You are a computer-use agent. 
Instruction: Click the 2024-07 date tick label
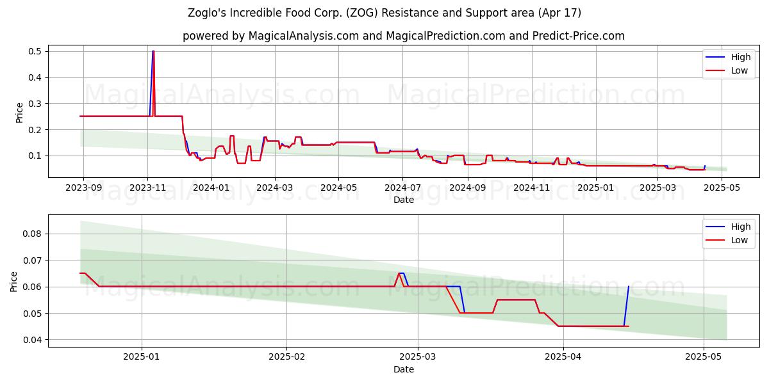tap(402, 188)
